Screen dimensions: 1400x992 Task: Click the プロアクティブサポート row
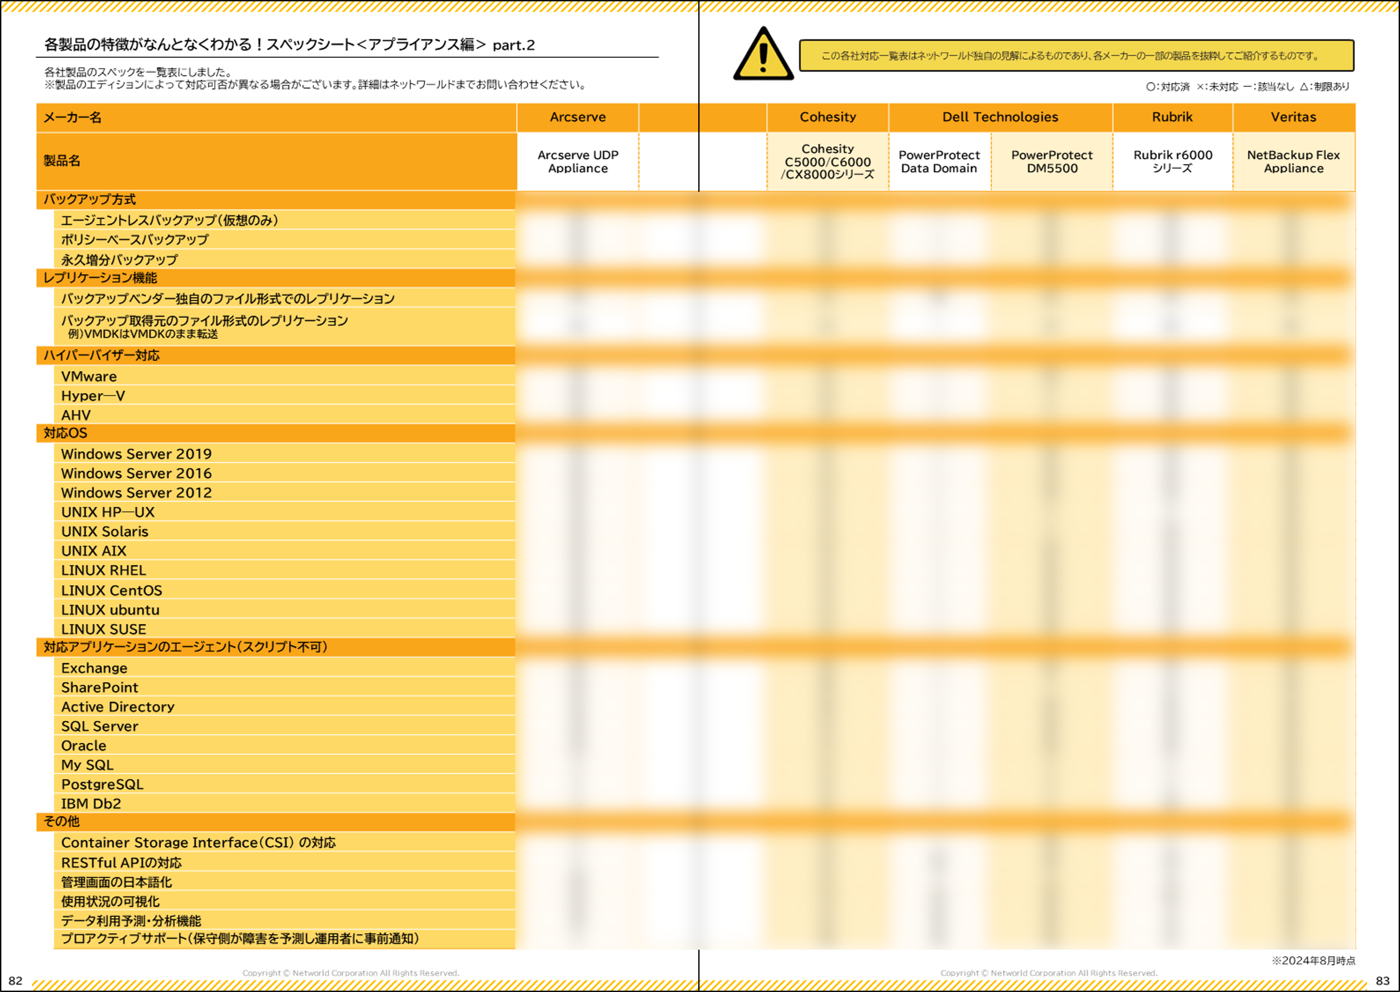point(285,939)
